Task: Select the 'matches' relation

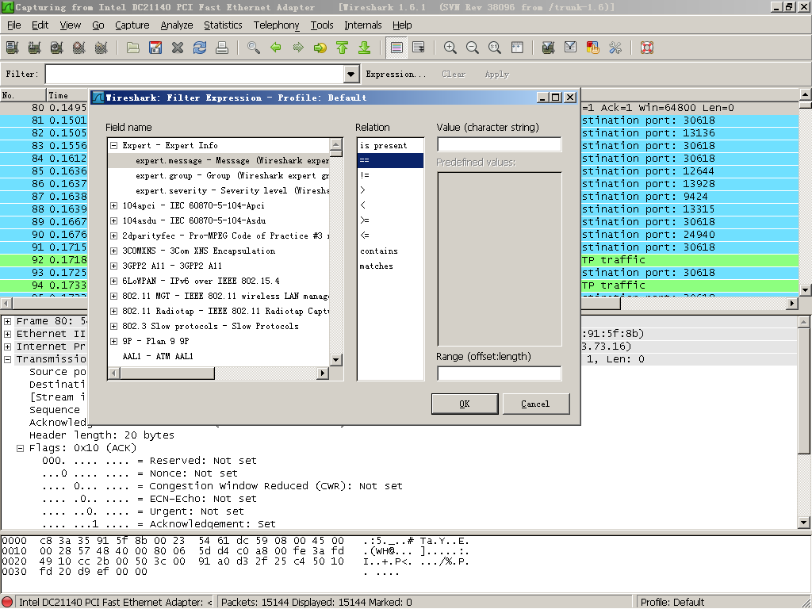Action: coord(390,266)
